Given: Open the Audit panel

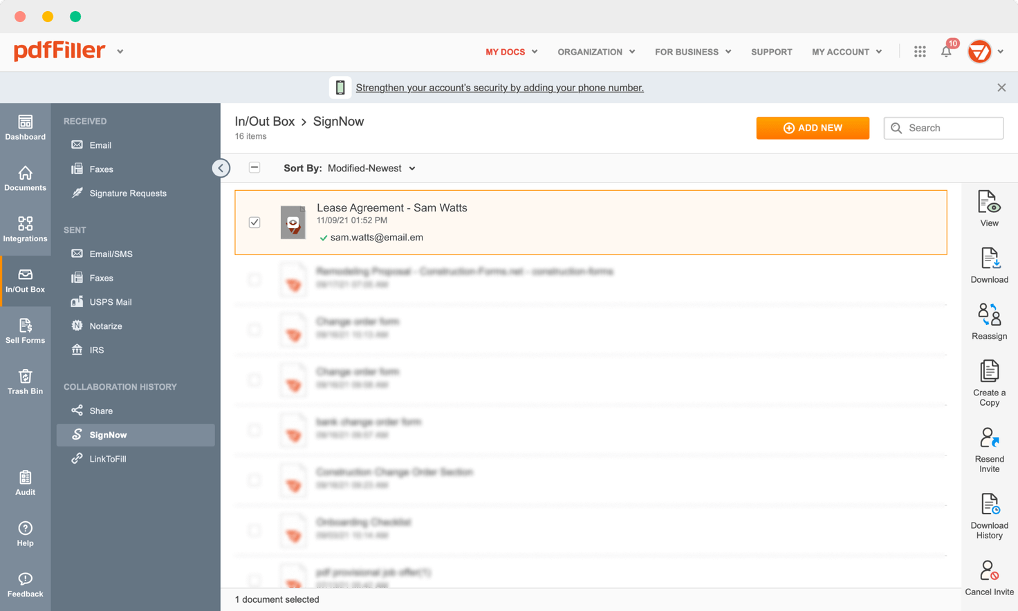Looking at the screenshot, I should [x=25, y=483].
